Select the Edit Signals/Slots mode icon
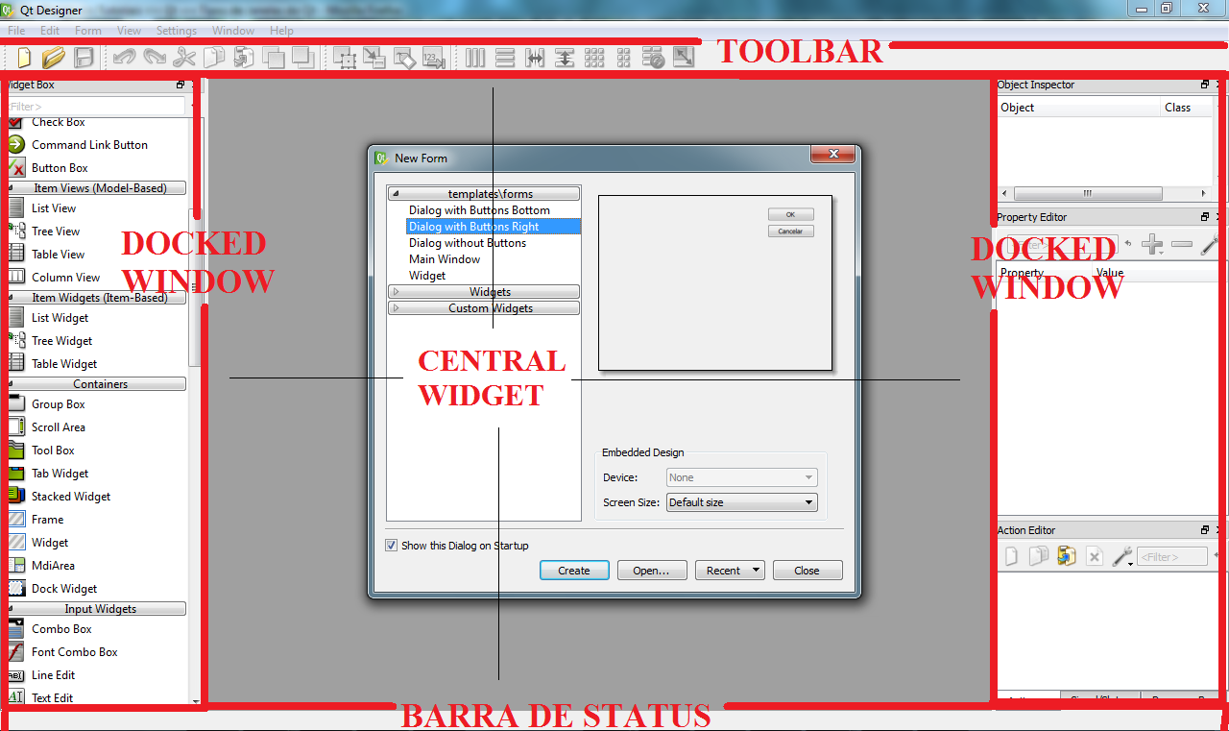 [x=375, y=58]
